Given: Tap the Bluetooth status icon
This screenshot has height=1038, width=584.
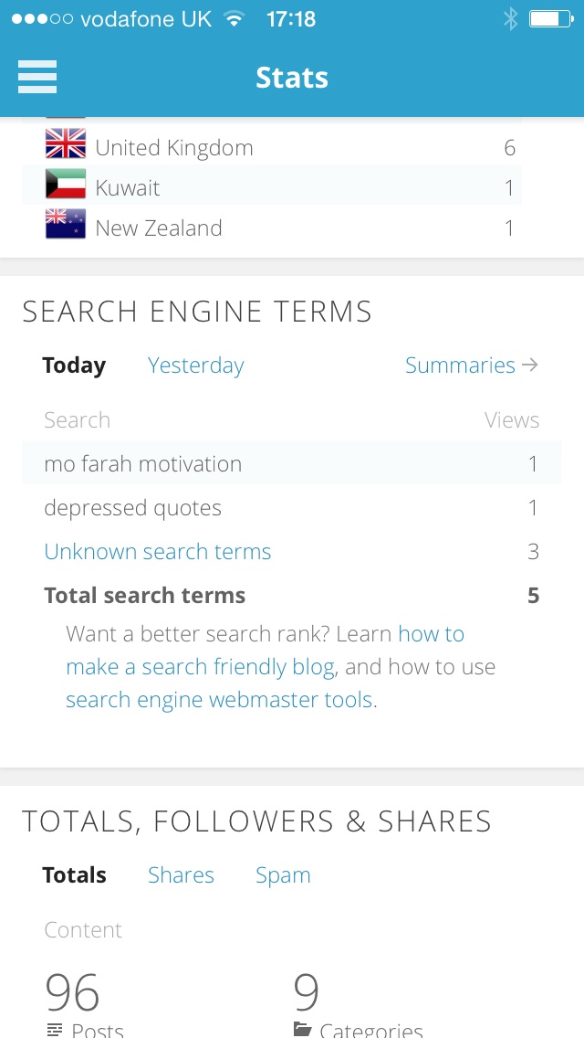Looking at the screenshot, I should 511,19.
